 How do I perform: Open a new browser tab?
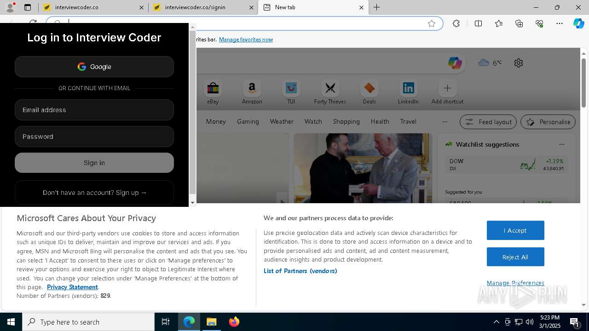376,7
